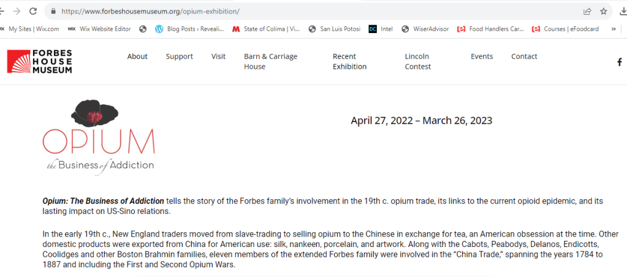Click the padlock site info icon
Viewport: 627px width, 277px height.
tap(53, 11)
